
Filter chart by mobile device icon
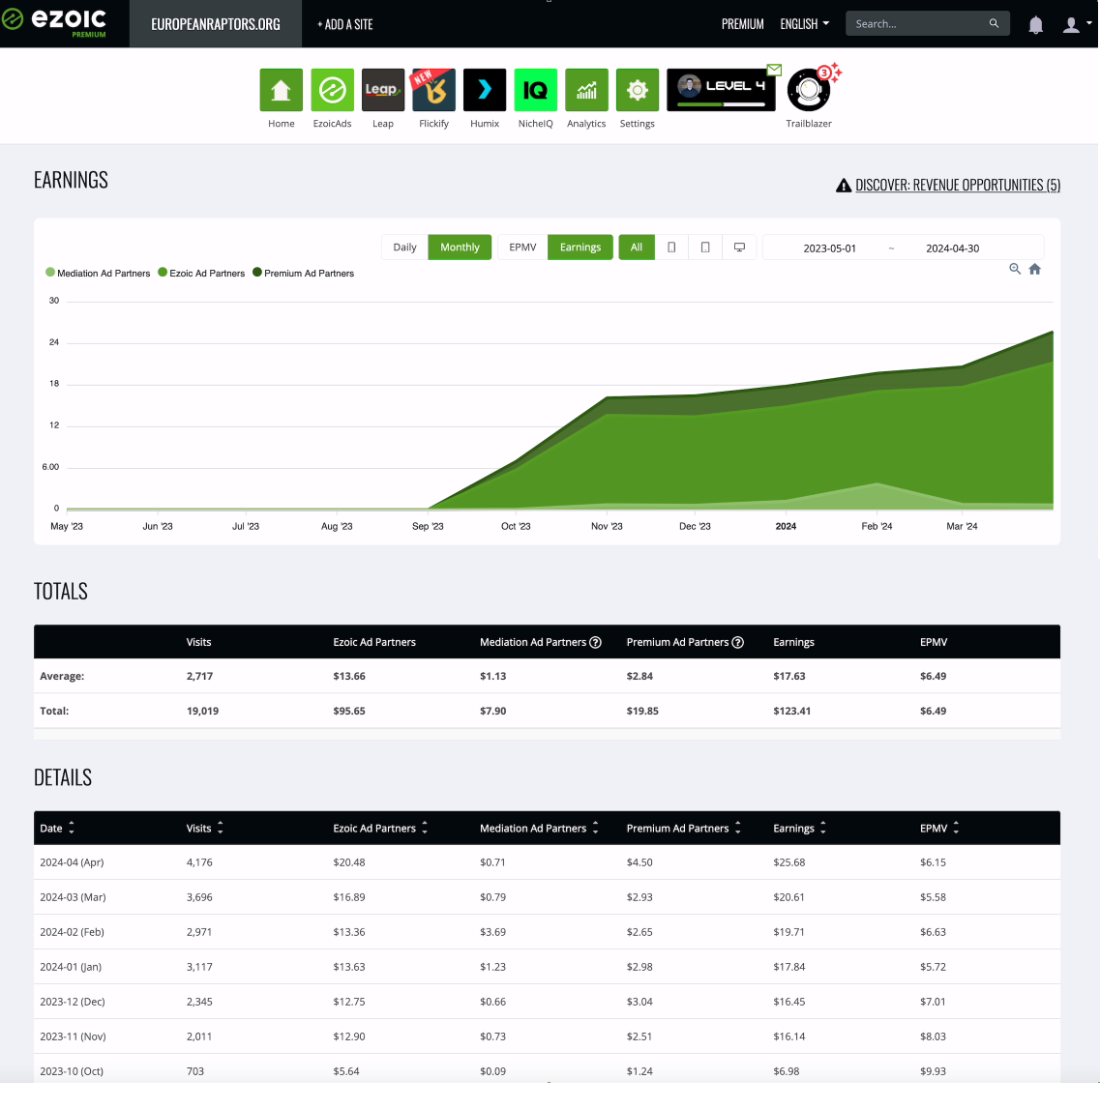click(x=671, y=247)
